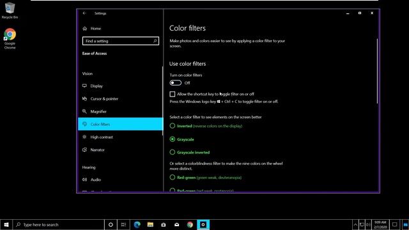Click the High contrast sun icon
Screen dimensions: 409x230
[84, 137]
